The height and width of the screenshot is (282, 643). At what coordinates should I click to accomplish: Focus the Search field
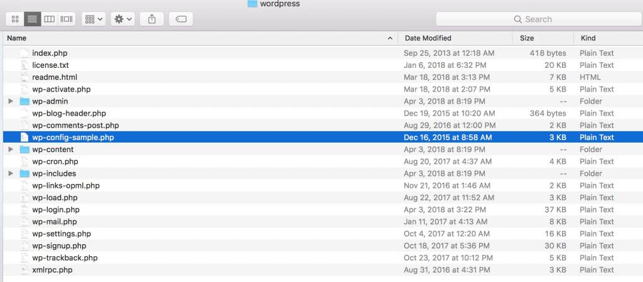[538, 19]
